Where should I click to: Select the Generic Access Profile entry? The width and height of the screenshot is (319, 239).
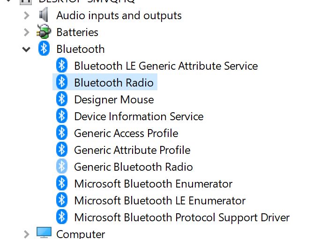(126, 133)
